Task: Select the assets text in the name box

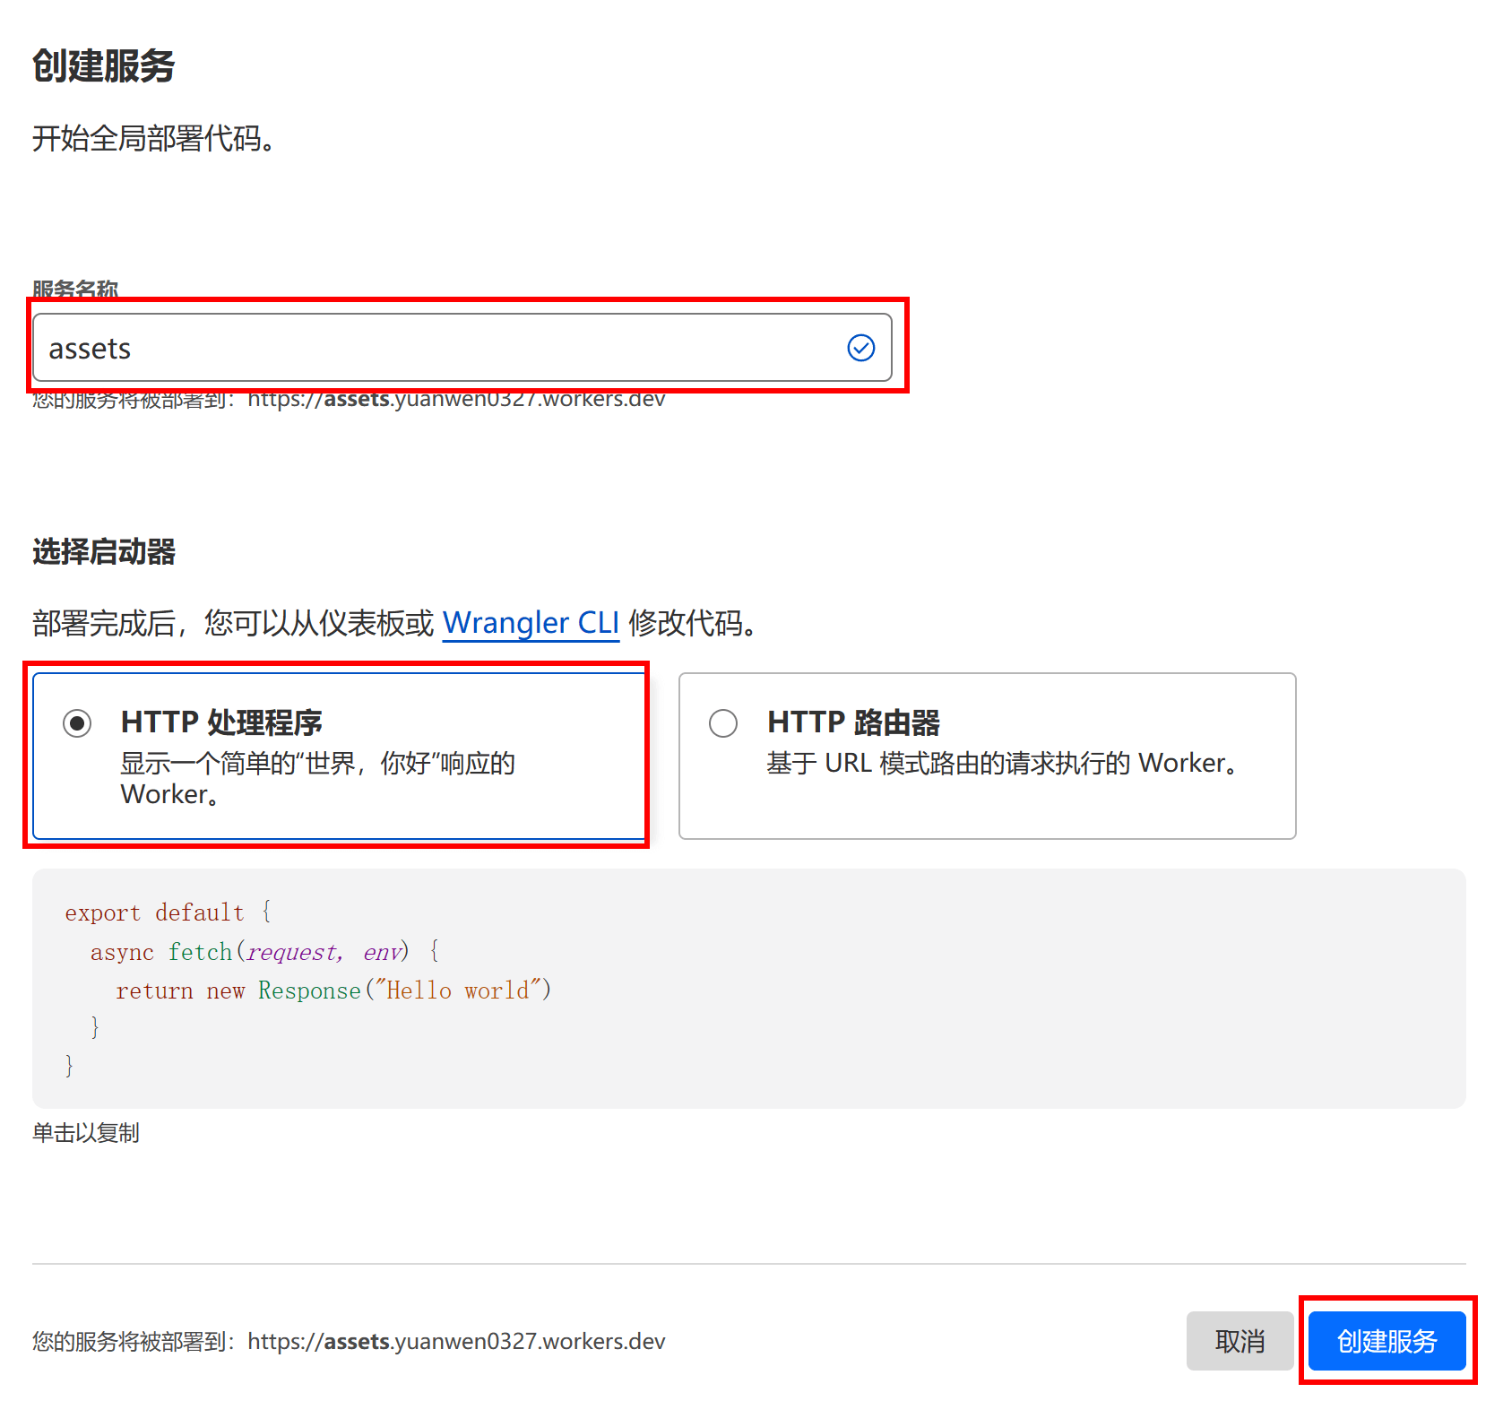Action: coord(90,348)
